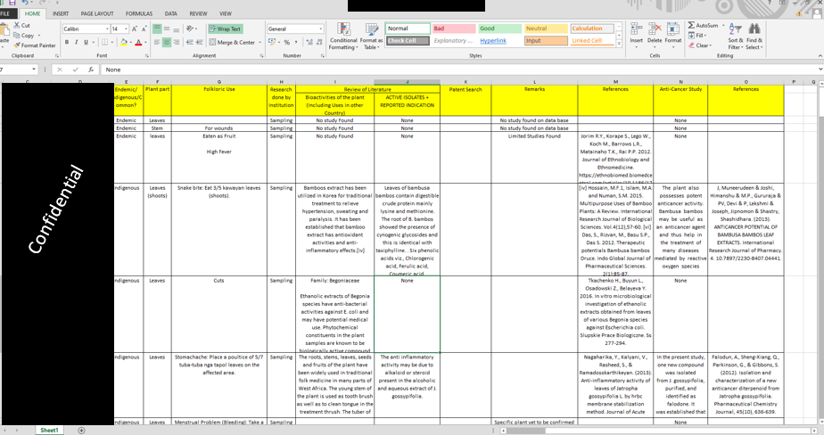
Task: Add a new sheet with the plus icon
Action: point(81,431)
